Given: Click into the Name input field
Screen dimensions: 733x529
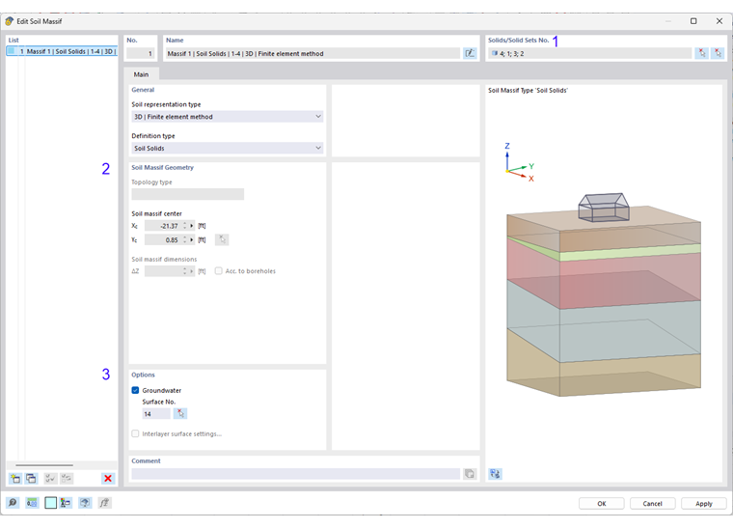Looking at the screenshot, I should (312, 53).
